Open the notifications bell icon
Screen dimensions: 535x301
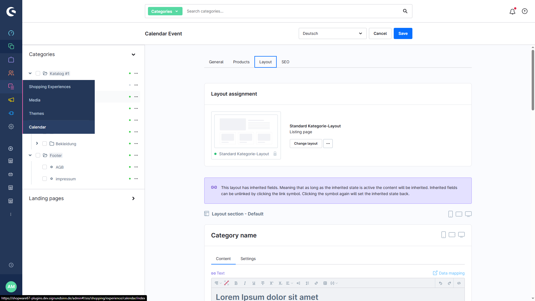point(512,11)
